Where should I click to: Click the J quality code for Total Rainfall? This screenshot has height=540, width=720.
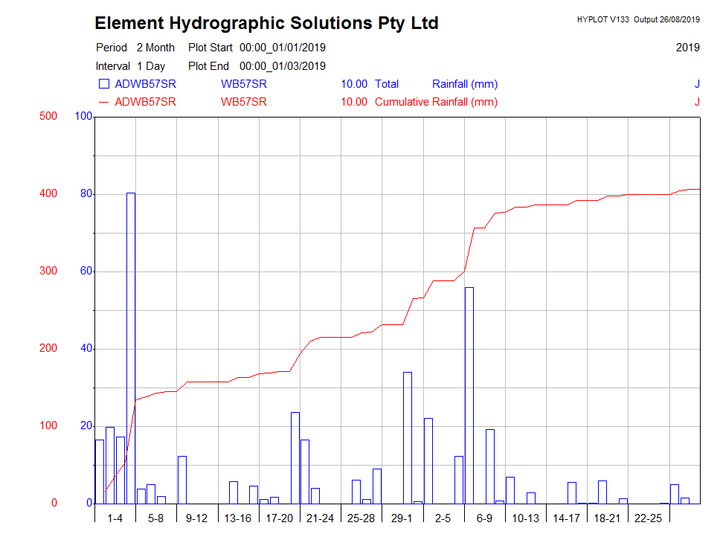[697, 84]
